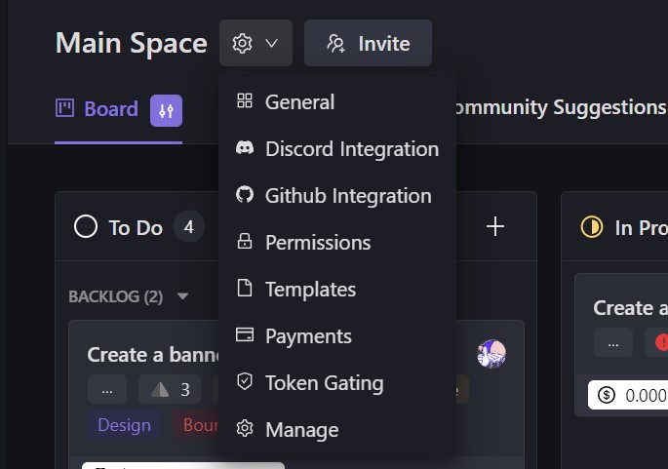This screenshot has height=469, width=668.
Task: Open Github Integration settings
Action: pos(347,196)
